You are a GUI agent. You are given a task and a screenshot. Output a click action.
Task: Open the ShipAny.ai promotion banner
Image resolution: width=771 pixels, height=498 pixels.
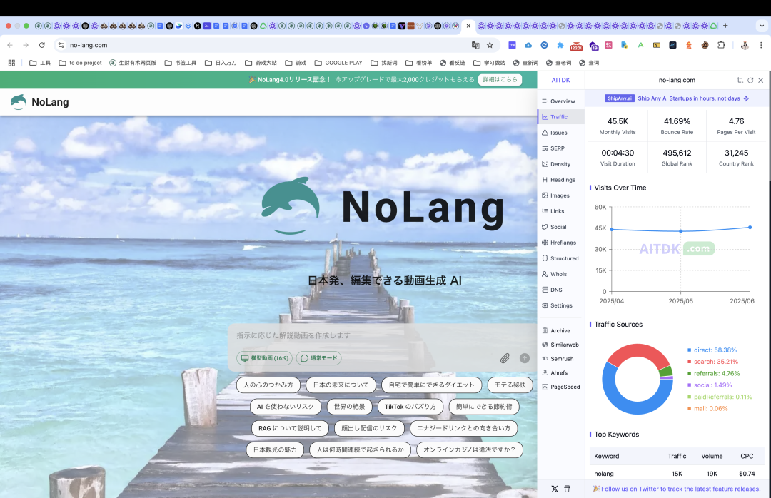677,98
